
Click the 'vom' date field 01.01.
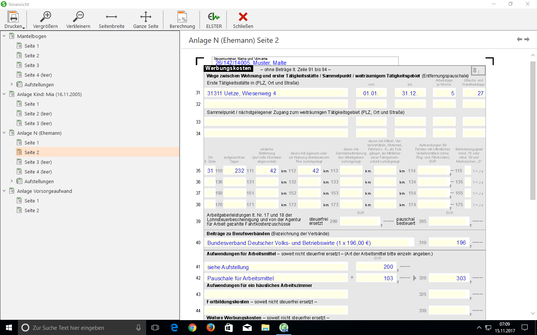point(371,93)
